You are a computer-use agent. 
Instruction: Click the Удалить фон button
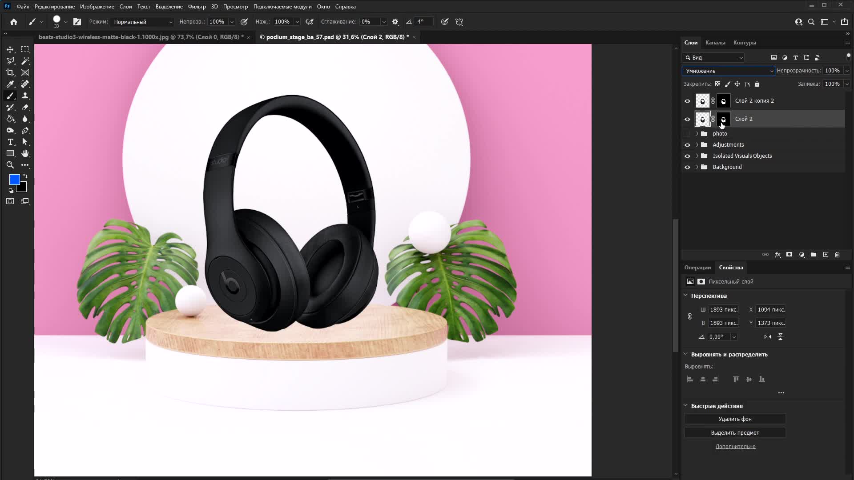[x=735, y=419]
